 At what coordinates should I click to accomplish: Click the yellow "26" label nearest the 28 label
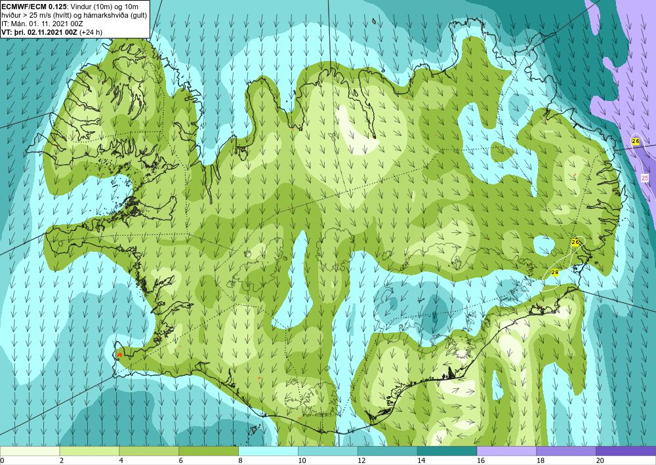click(x=575, y=242)
